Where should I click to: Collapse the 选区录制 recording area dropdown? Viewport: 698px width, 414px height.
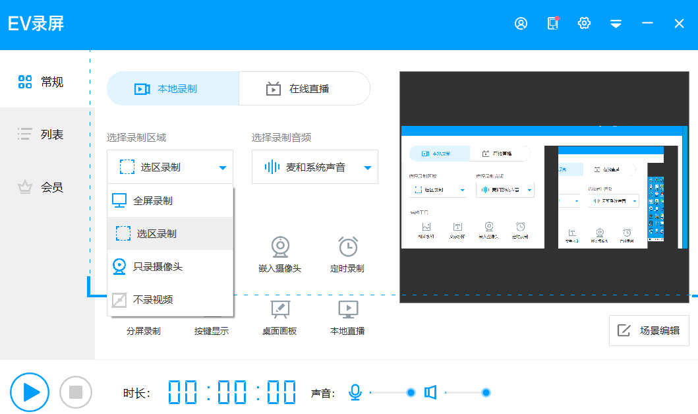click(x=170, y=167)
